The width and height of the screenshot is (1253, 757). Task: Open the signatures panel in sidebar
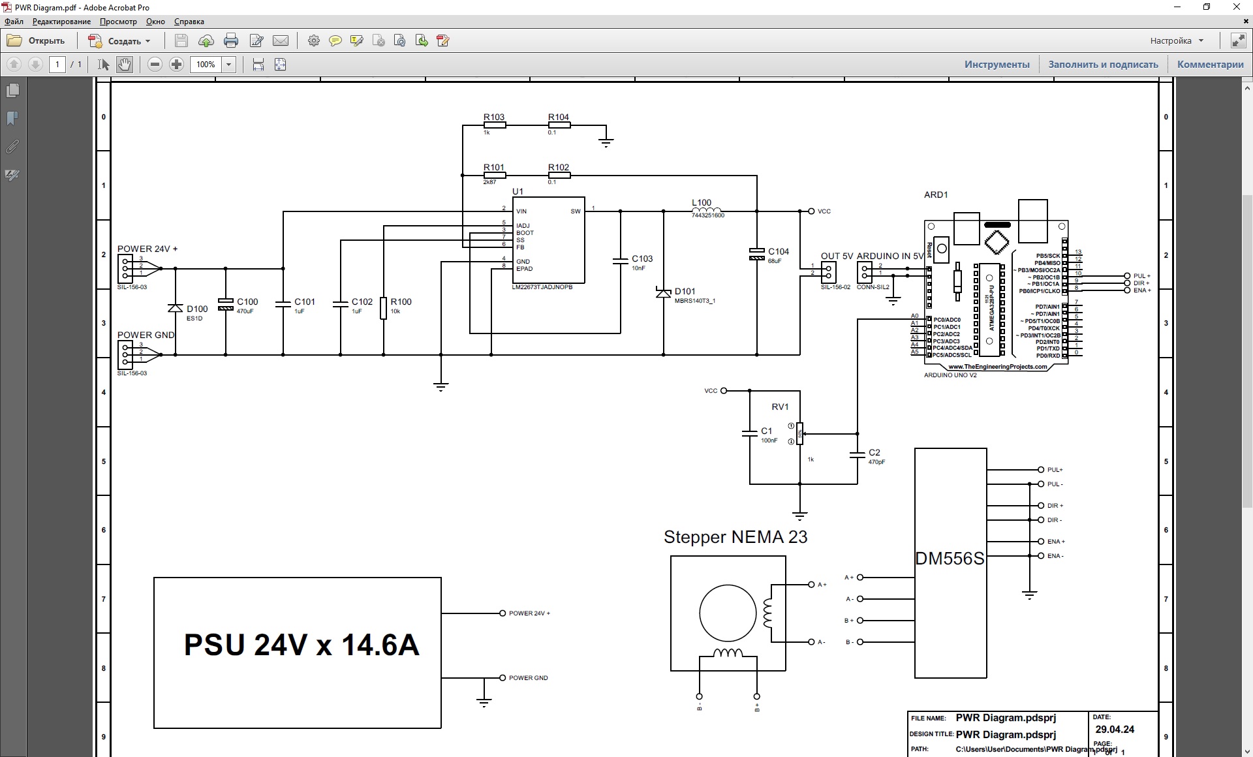pyautogui.click(x=12, y=175)
